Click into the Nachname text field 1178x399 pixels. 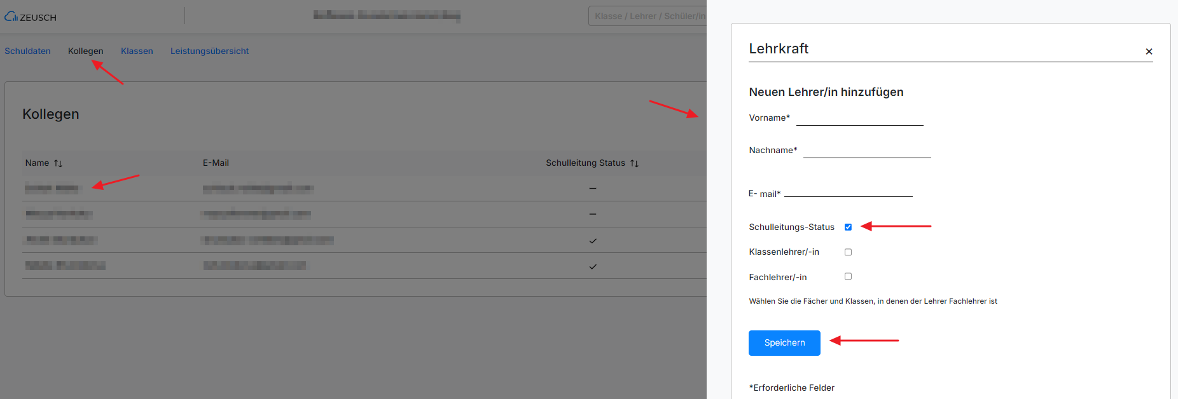pos(867,151)
